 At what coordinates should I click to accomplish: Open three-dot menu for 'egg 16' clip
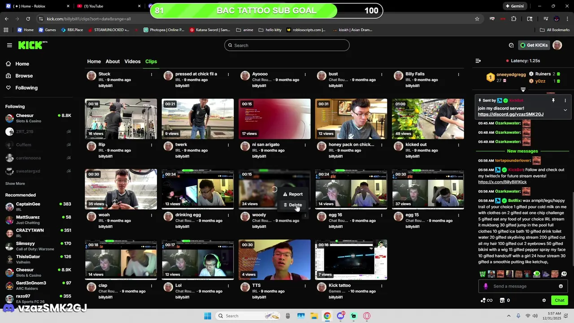pyautogui.click(x=382, y=215)
